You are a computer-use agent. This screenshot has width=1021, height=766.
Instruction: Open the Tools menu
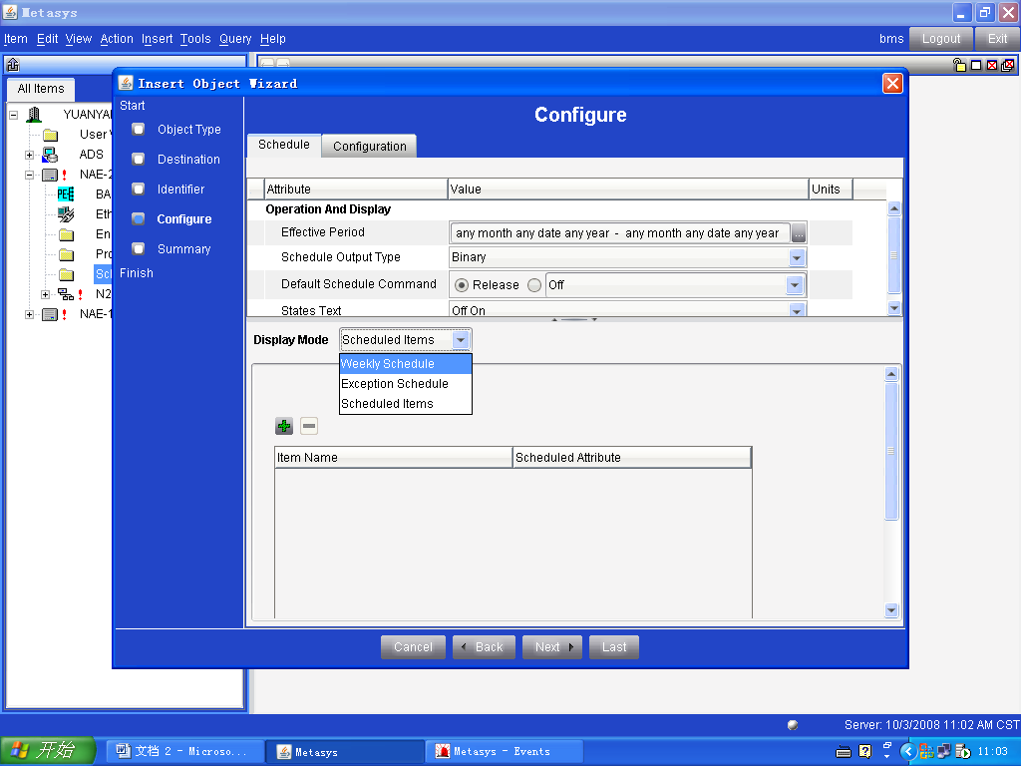coord(195,39)
